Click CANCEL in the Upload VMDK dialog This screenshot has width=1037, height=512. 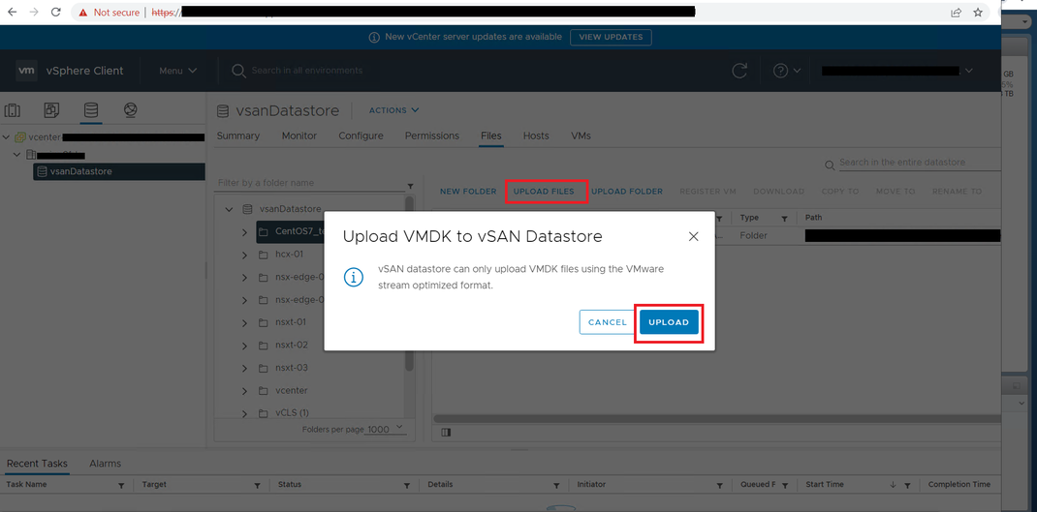click(x=607, y=322)
